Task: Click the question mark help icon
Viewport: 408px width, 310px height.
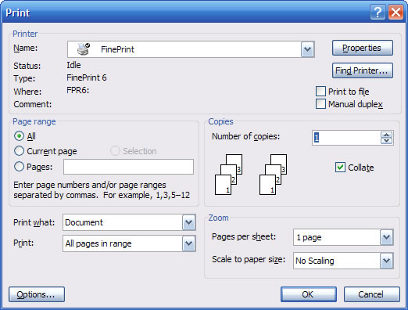Action: tap(378, 12)
